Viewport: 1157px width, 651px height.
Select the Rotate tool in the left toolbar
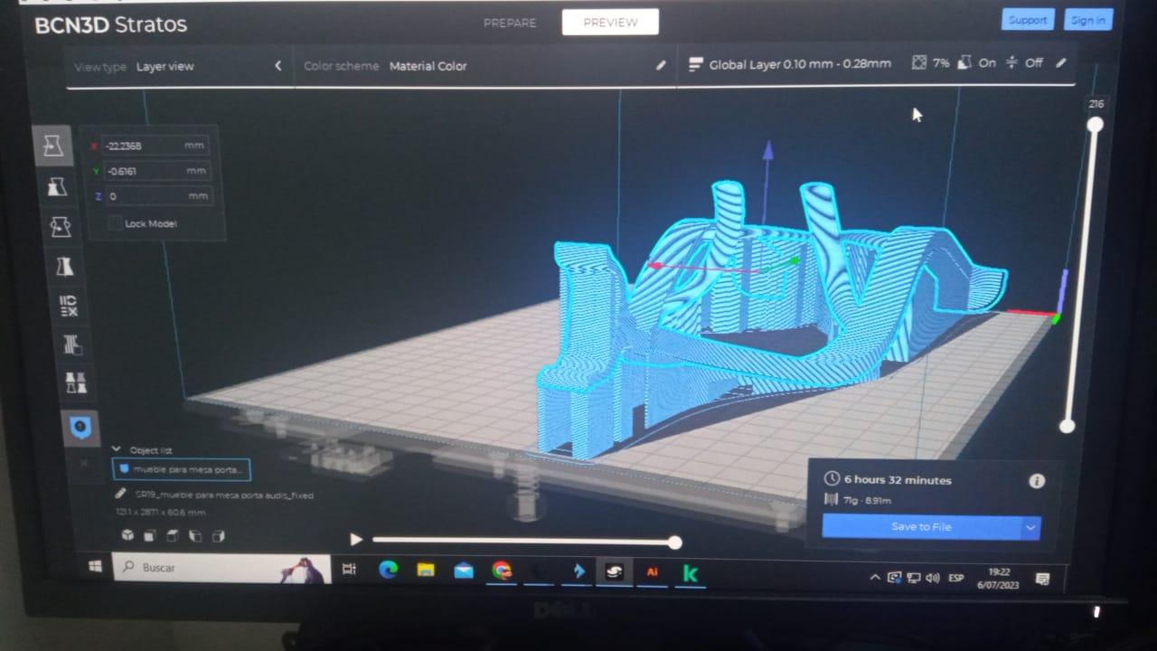click(61, 226)
